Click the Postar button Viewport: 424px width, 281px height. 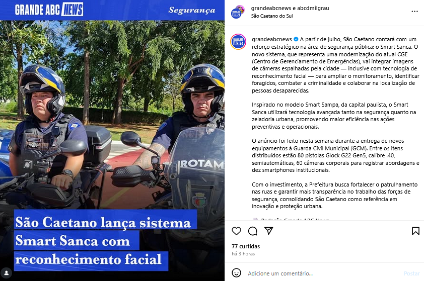tap(411, 273)
